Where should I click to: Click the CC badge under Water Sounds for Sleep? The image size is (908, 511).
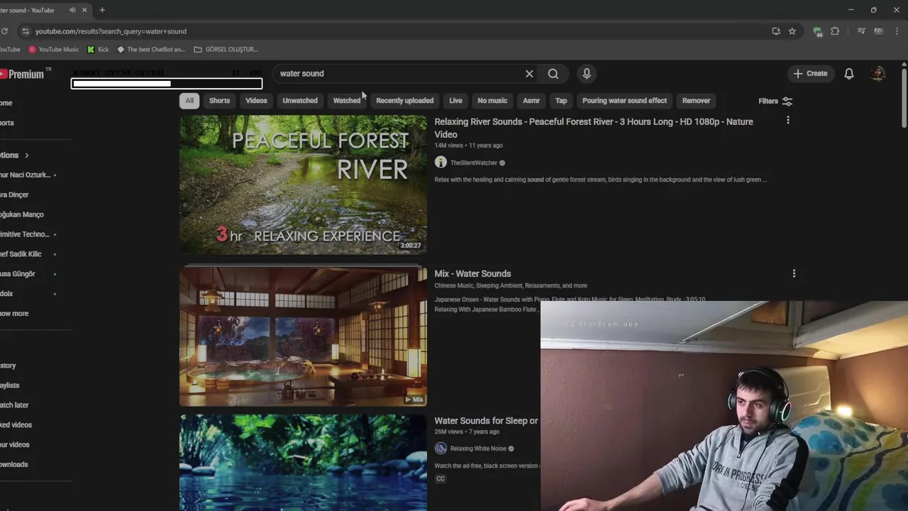point(441,479)
